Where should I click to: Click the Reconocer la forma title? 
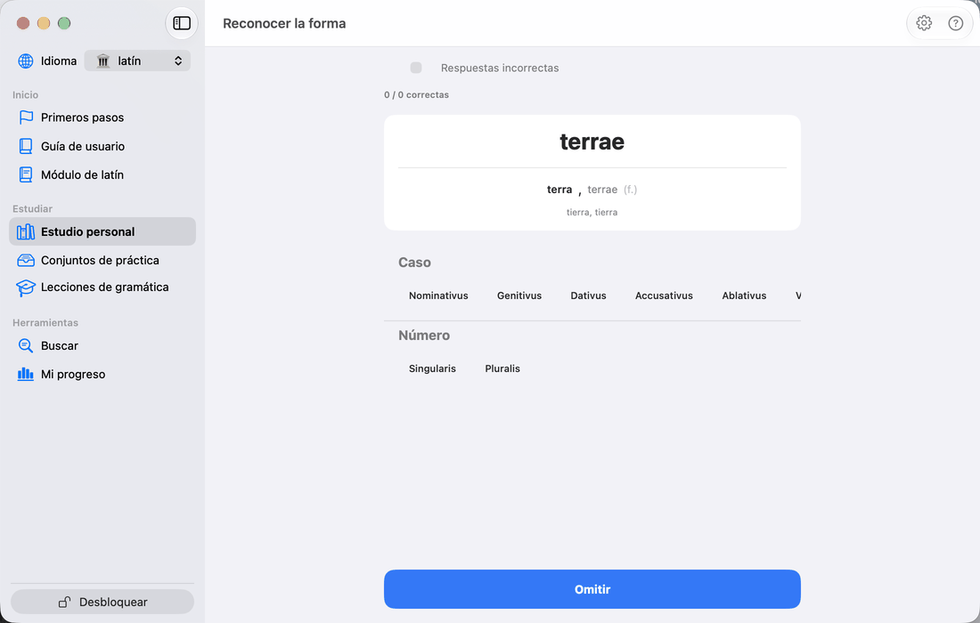point(284,23)
